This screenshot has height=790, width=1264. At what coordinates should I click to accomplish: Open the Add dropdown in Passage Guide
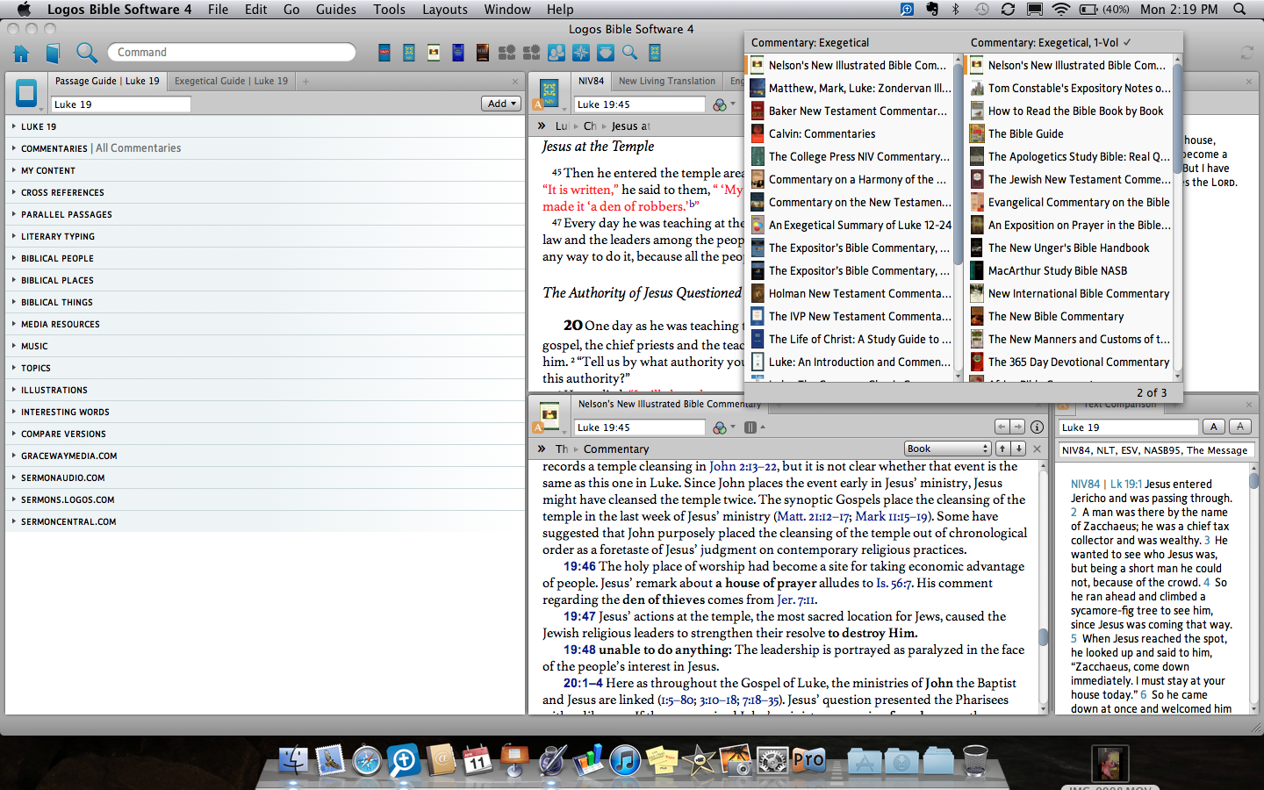(x=501, y=104)
